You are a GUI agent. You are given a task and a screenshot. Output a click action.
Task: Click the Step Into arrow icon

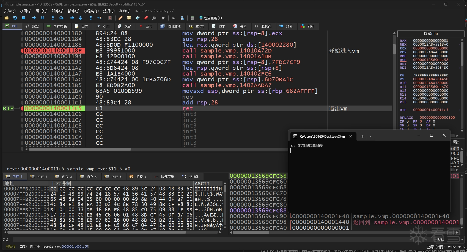point(53,18)
